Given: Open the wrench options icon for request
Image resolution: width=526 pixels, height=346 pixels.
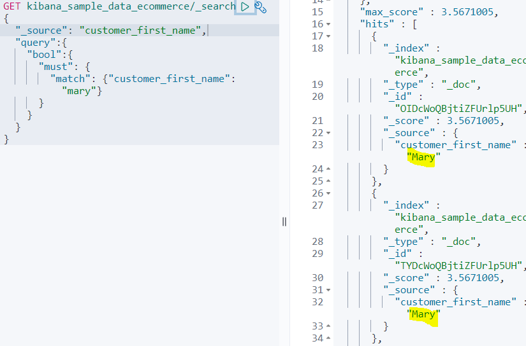Looking at the screenshot, I should pyautogui.click(x=260, y=7).
